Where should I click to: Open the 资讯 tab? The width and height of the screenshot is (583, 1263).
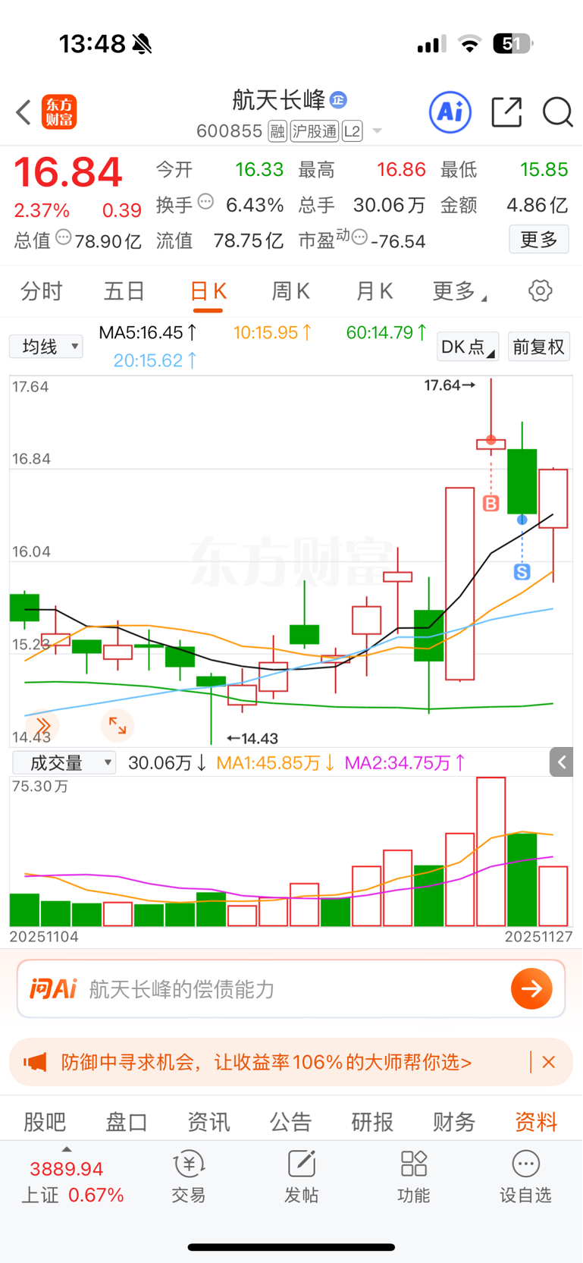pyautogui.click(x=208, y=1122)
